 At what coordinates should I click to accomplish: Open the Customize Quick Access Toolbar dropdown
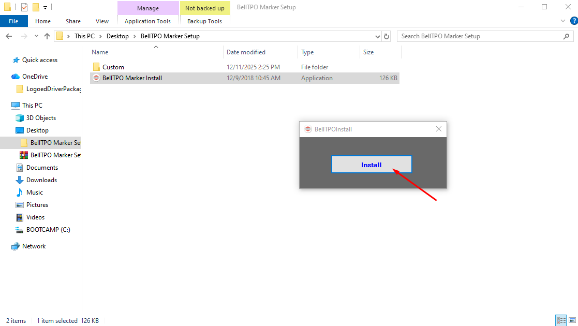click(45, 8)
